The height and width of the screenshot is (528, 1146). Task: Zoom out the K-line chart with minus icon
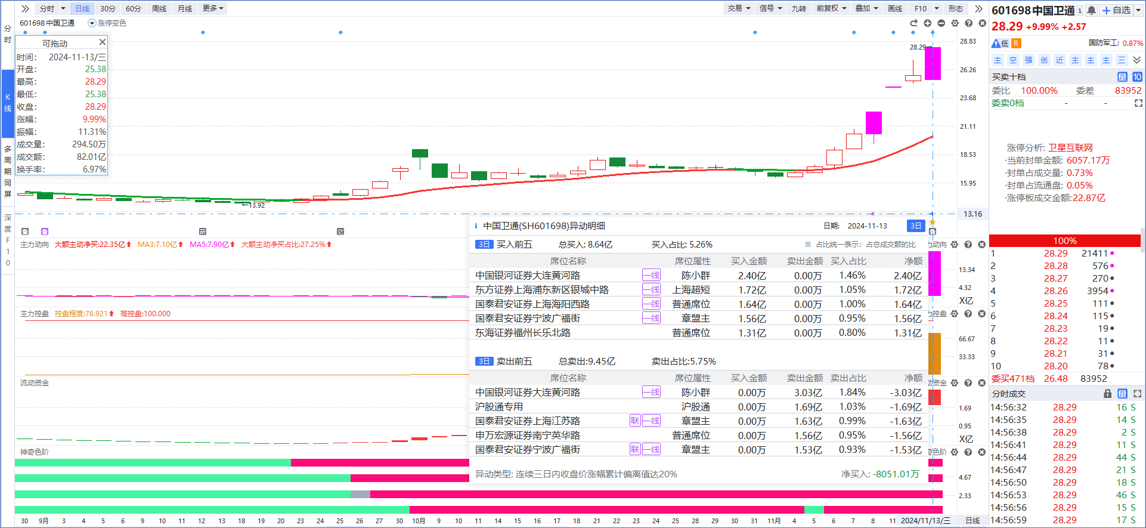coord(941,23)
